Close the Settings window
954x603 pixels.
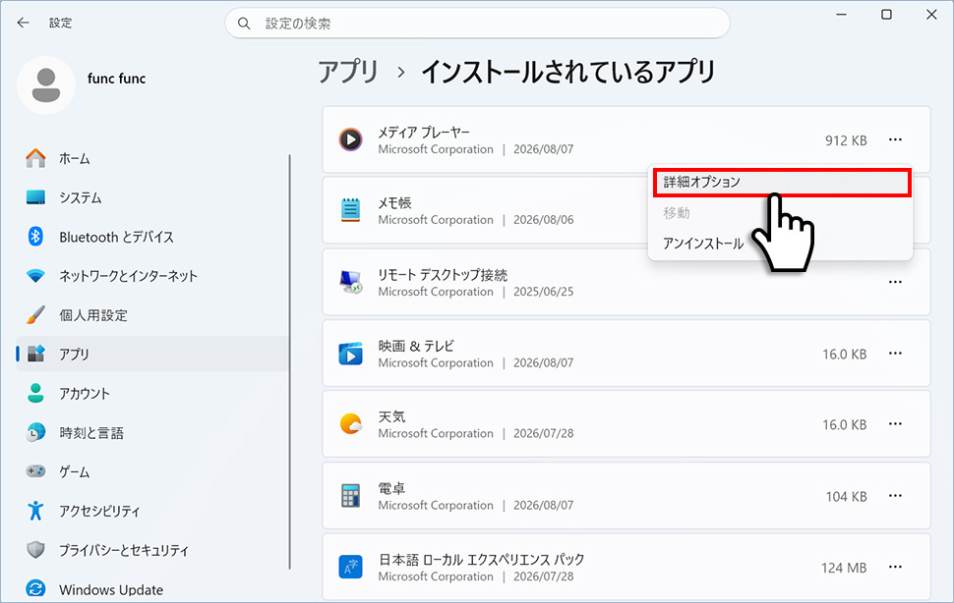931,14
